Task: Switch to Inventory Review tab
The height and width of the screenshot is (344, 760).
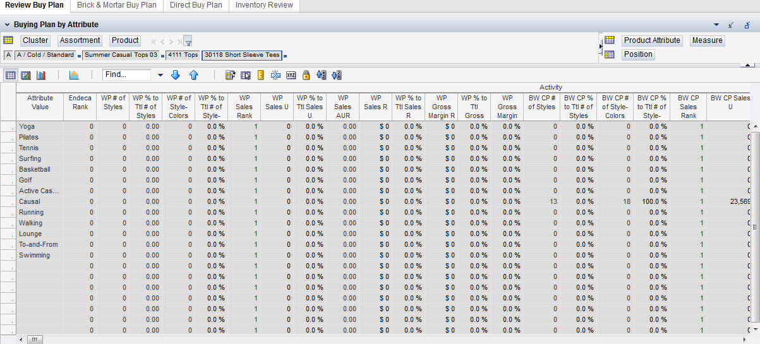Action: [x=264, y=5]
